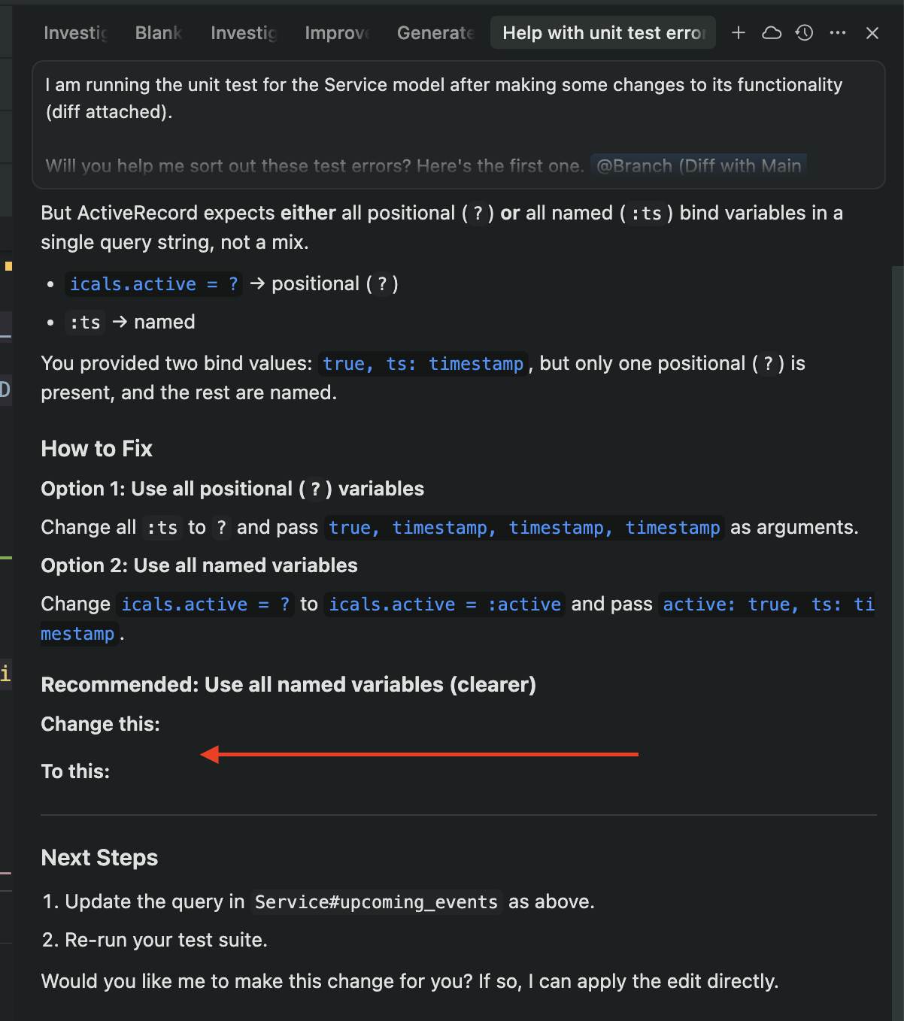Screen dimensions: 904x1021
Task: Click the 'icals.active = :active' inline code
Action: (445, 604)
